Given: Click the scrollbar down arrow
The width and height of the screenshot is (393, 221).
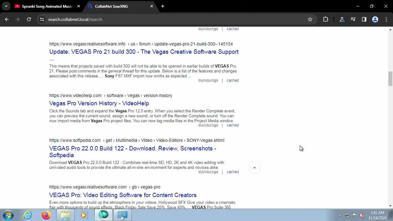Looking at the screenshot, I should 390,206.
